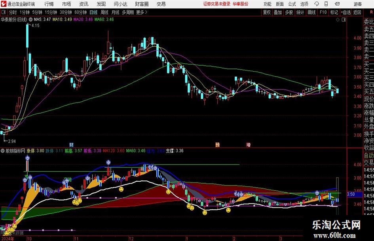Switch to 15分钟 period

pyautogui.click(x=51, y=12)
